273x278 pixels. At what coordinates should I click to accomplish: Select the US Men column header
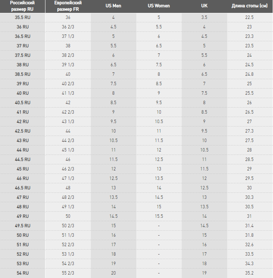pos(113,6)
